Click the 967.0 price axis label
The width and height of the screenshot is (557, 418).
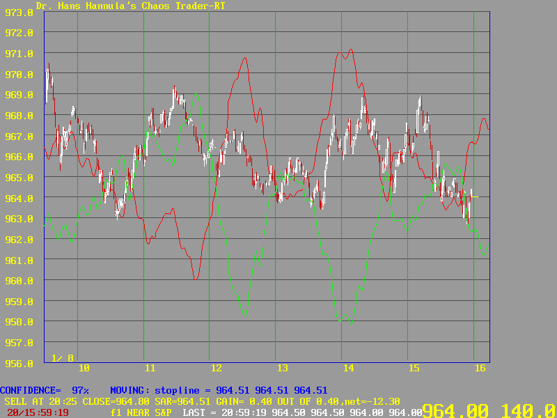tap(19, 136)
